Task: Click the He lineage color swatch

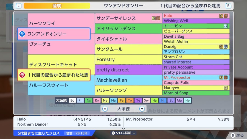Action: [x=187, y=100]
